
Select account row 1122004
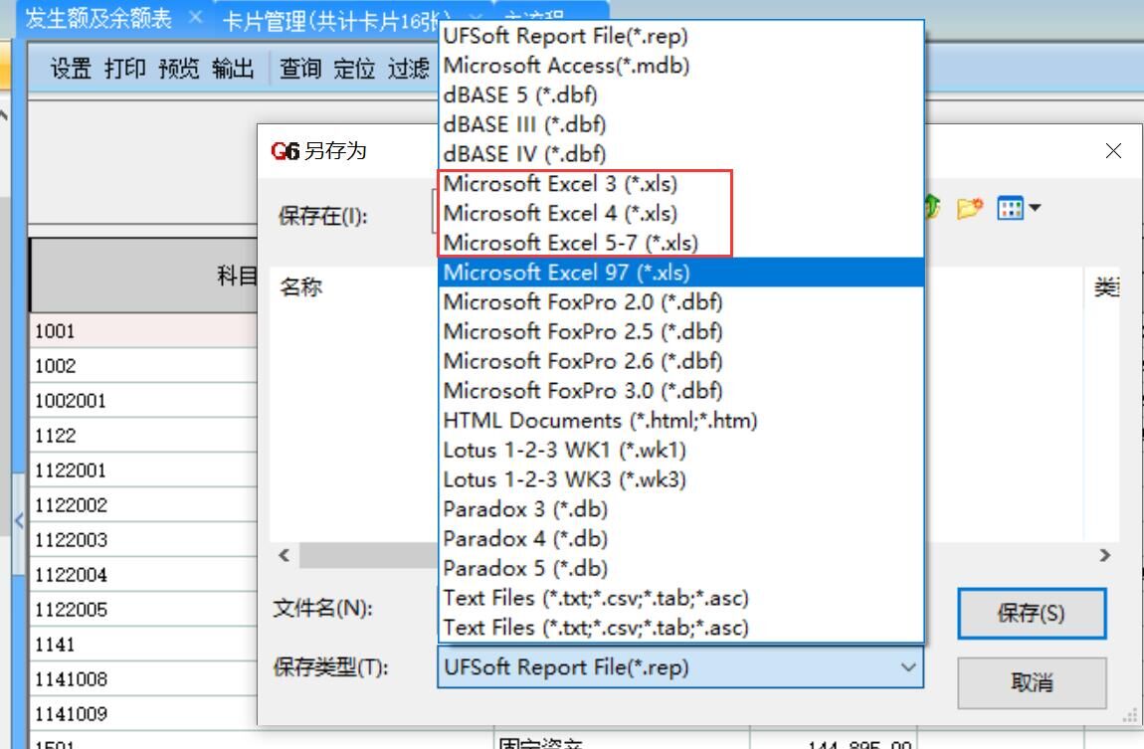point(143,575)
